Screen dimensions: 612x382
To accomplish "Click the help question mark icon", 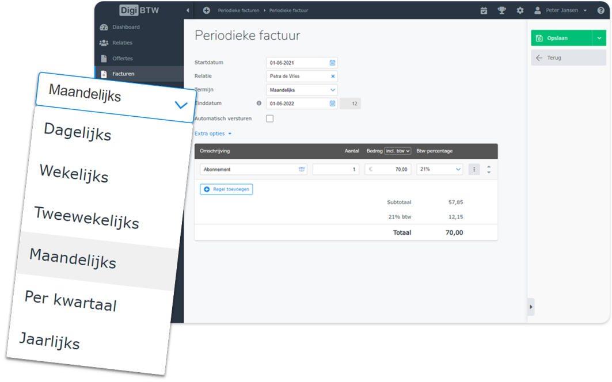I will (600, 10).
